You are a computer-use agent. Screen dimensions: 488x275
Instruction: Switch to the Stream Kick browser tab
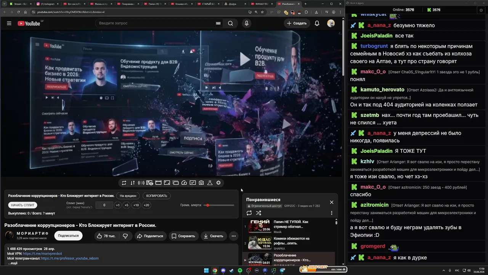21,4
